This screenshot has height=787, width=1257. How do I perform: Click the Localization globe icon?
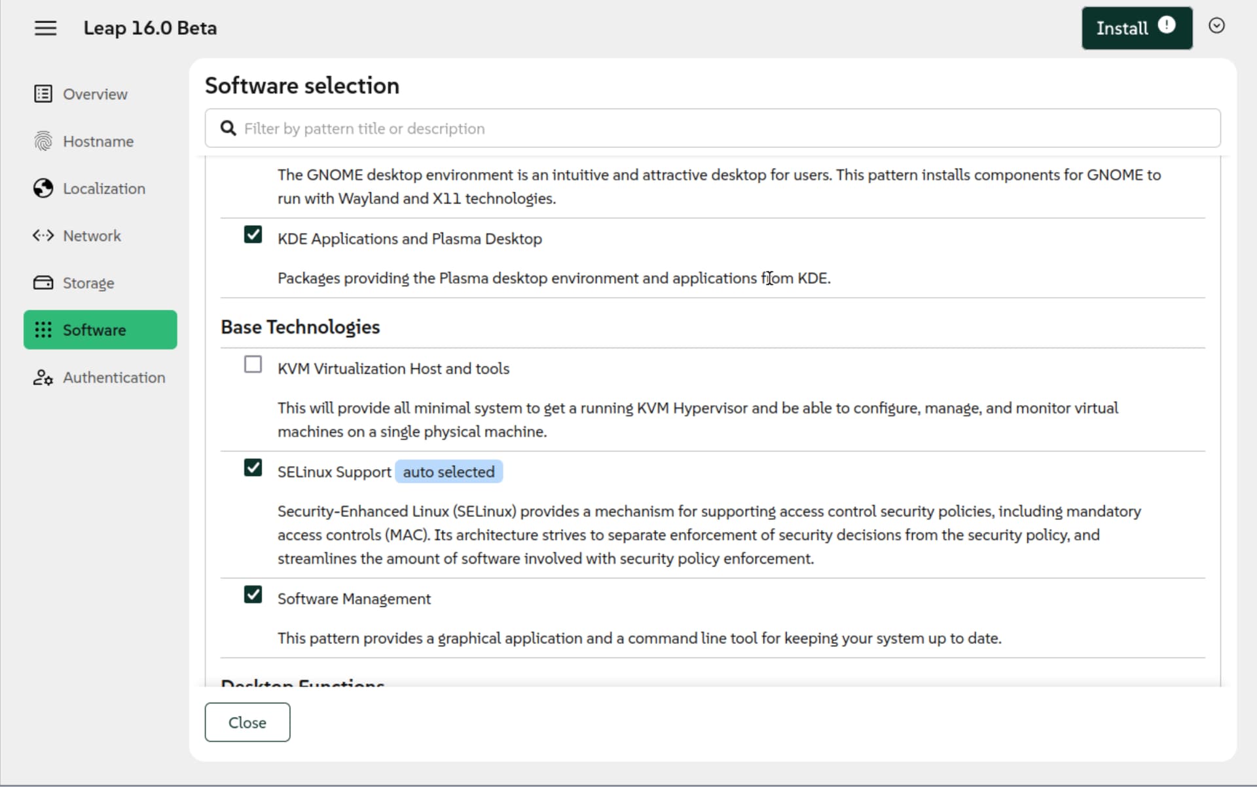pos(43,188)
